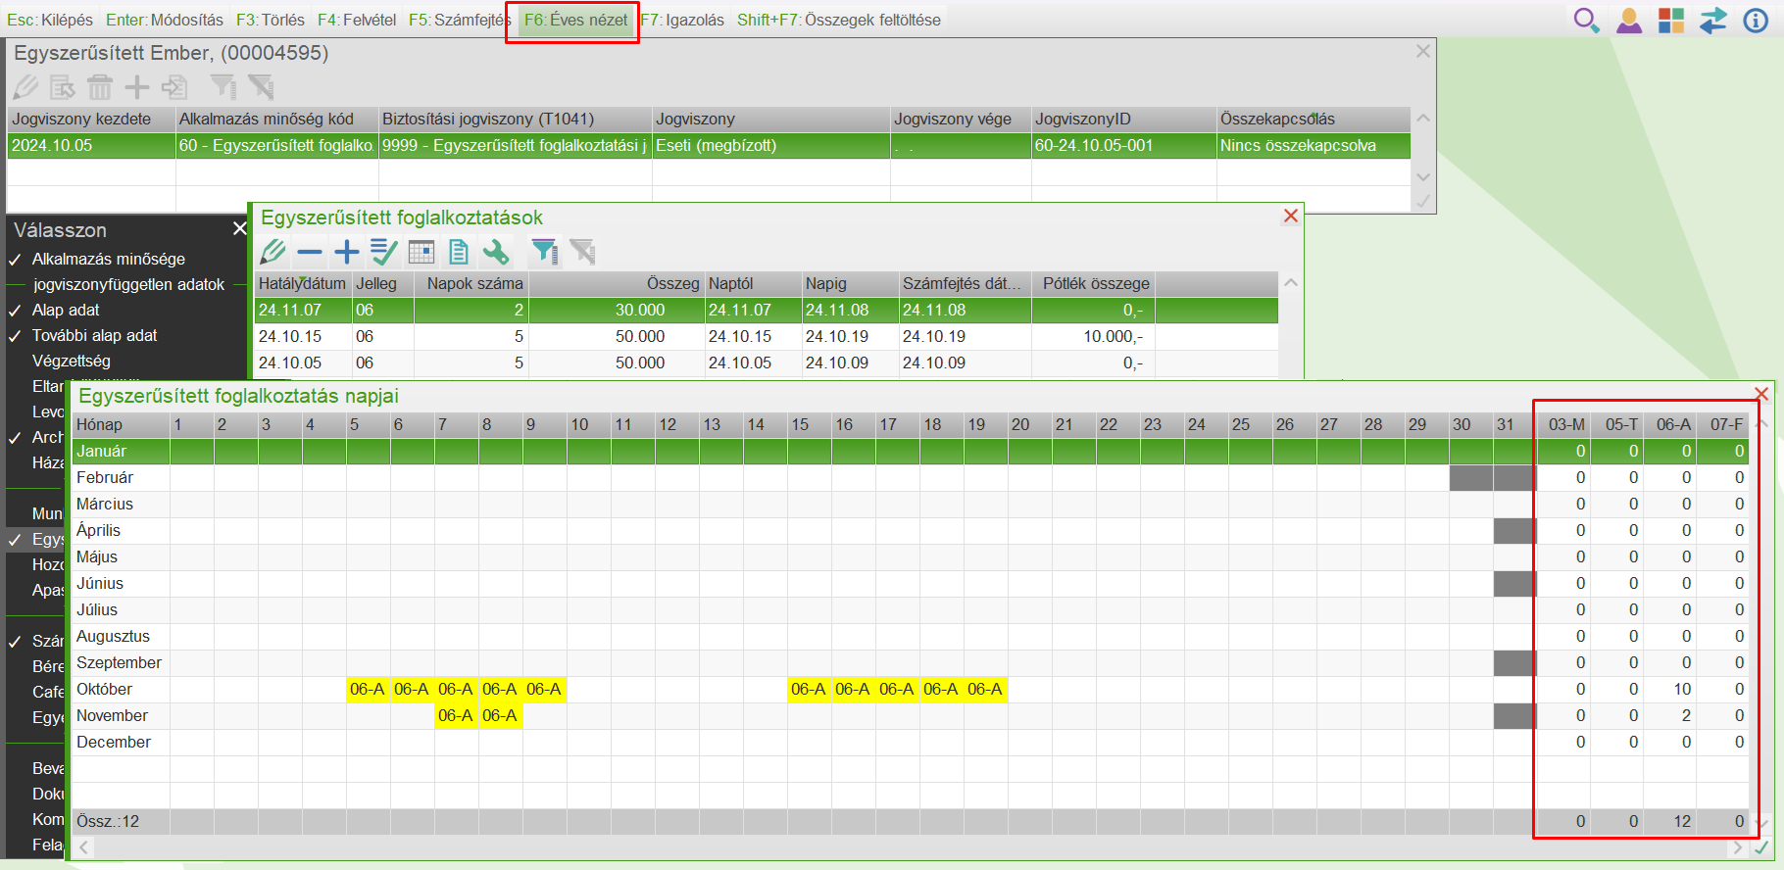Viewport: 1784px width, 870px height.
Task: Click the blue plus icon in Egyszerűsített foglalkoztatások
Action: coord(346,253)
